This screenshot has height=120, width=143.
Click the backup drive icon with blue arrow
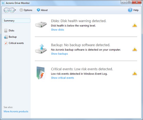click(41, 49)
